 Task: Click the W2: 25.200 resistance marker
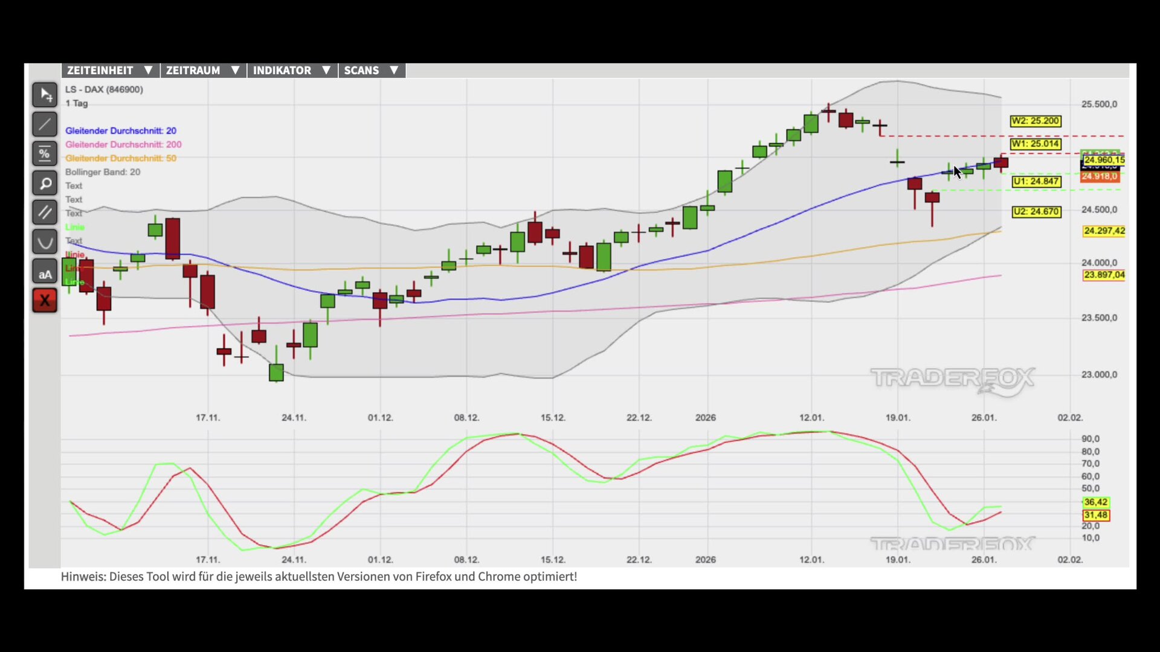pyautogui.click(x=1035, y=121)
